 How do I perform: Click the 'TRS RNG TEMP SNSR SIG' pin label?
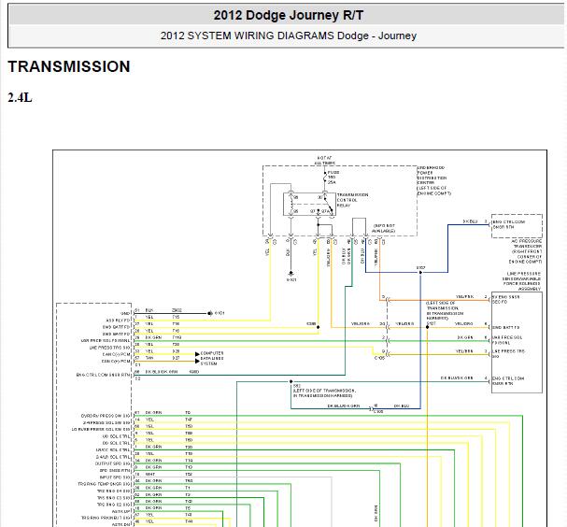tap(104, 484)
